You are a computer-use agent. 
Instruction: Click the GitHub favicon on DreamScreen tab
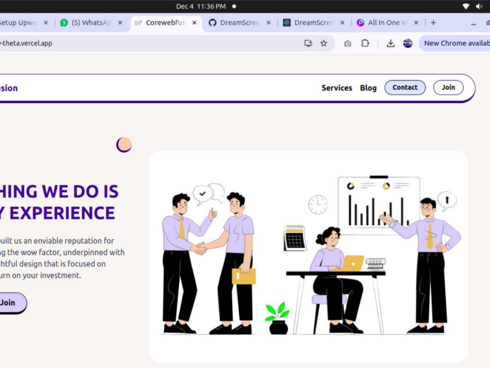[213, 23]
